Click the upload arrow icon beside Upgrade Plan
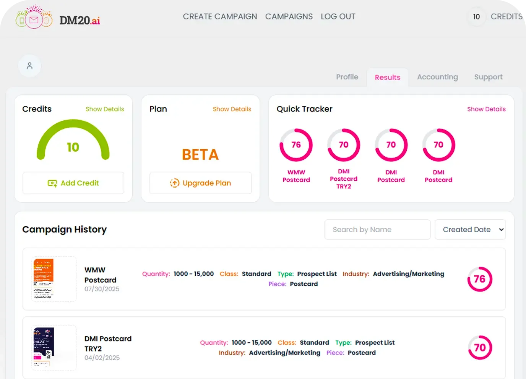 tap(175, 183)
